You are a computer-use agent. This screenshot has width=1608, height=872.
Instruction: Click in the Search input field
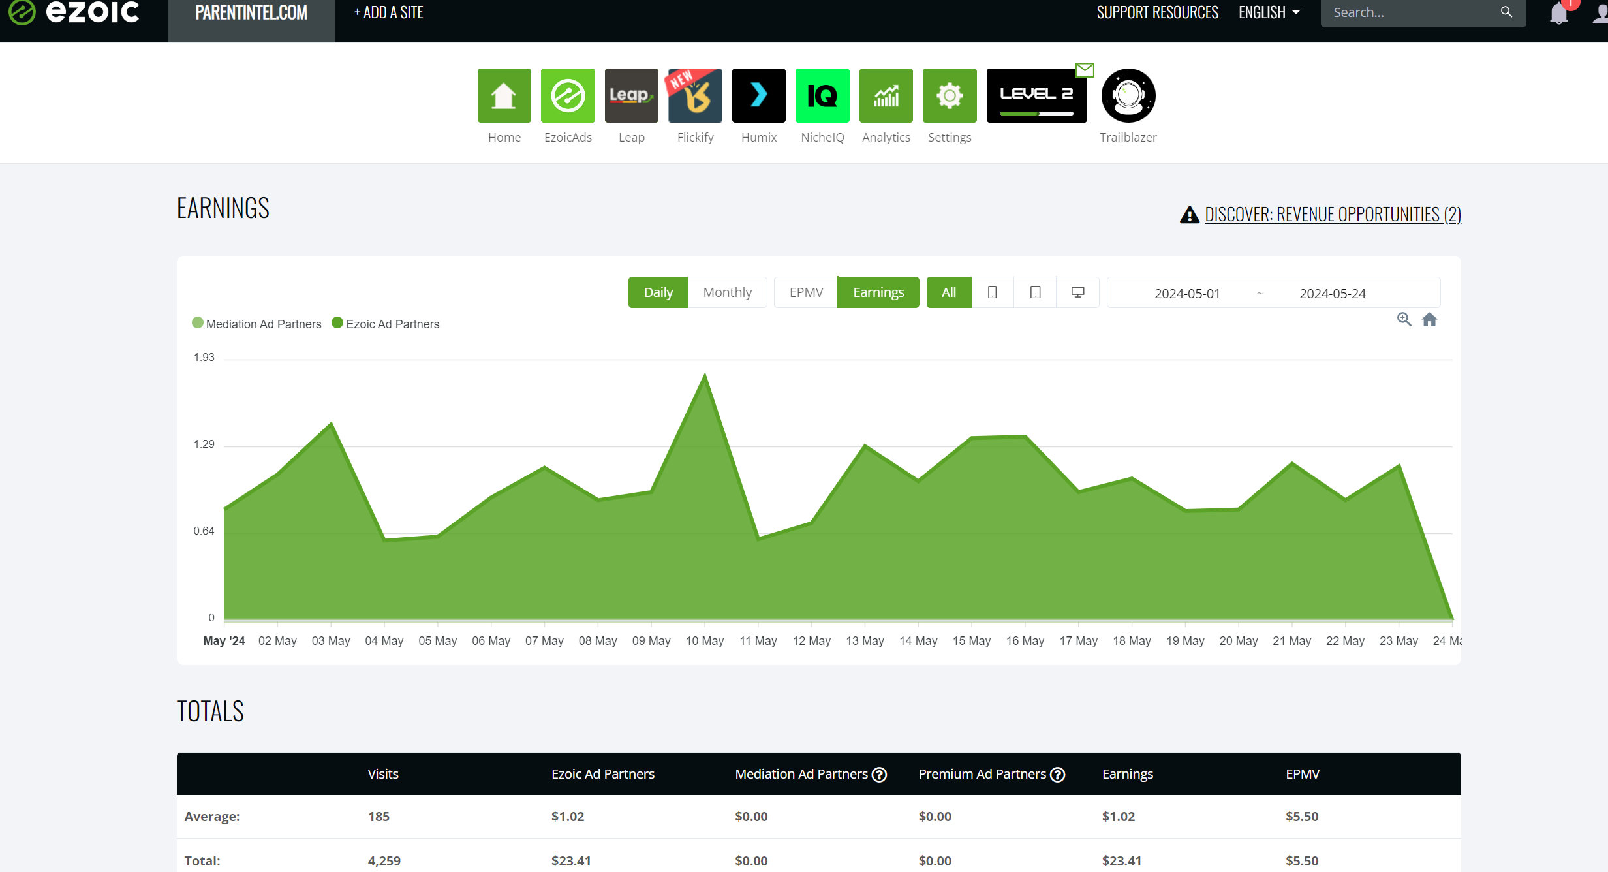pos(1410,12)
